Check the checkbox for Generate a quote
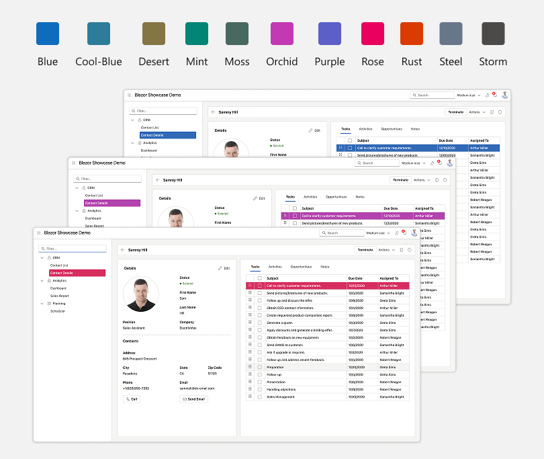The width and height of the screenshot is (544, 459). pyautogui.click(x=259, y=322)
